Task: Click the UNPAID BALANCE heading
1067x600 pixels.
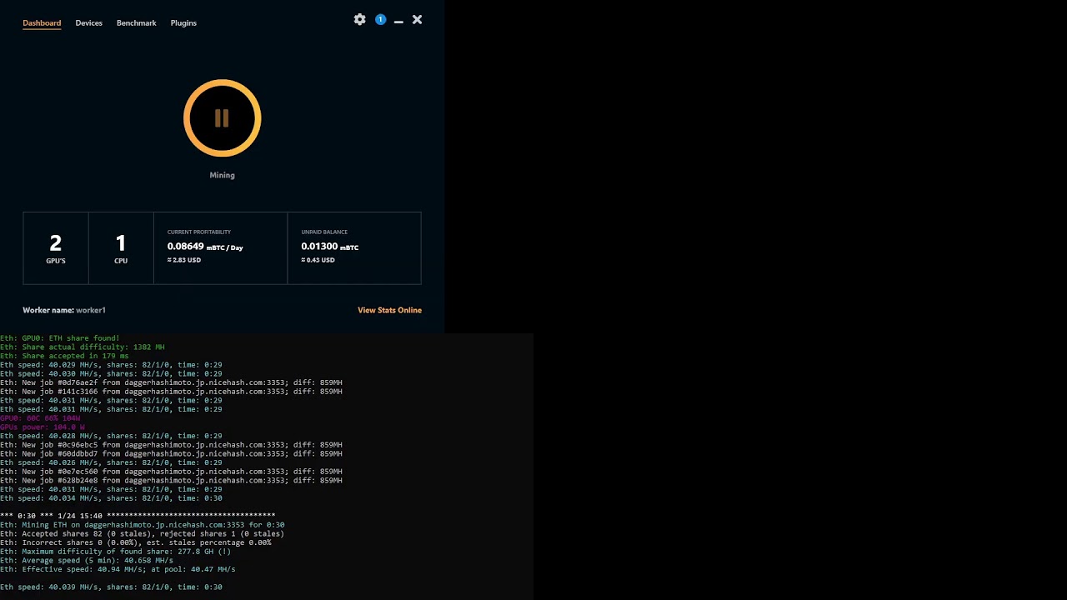Action: click(324, 232)
